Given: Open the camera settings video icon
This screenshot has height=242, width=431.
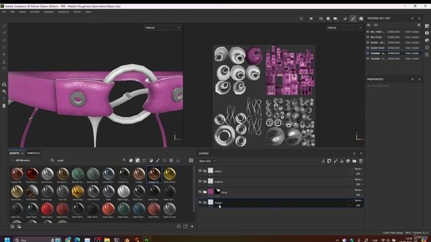Looking at the screenshot, I should click(335, 18).
